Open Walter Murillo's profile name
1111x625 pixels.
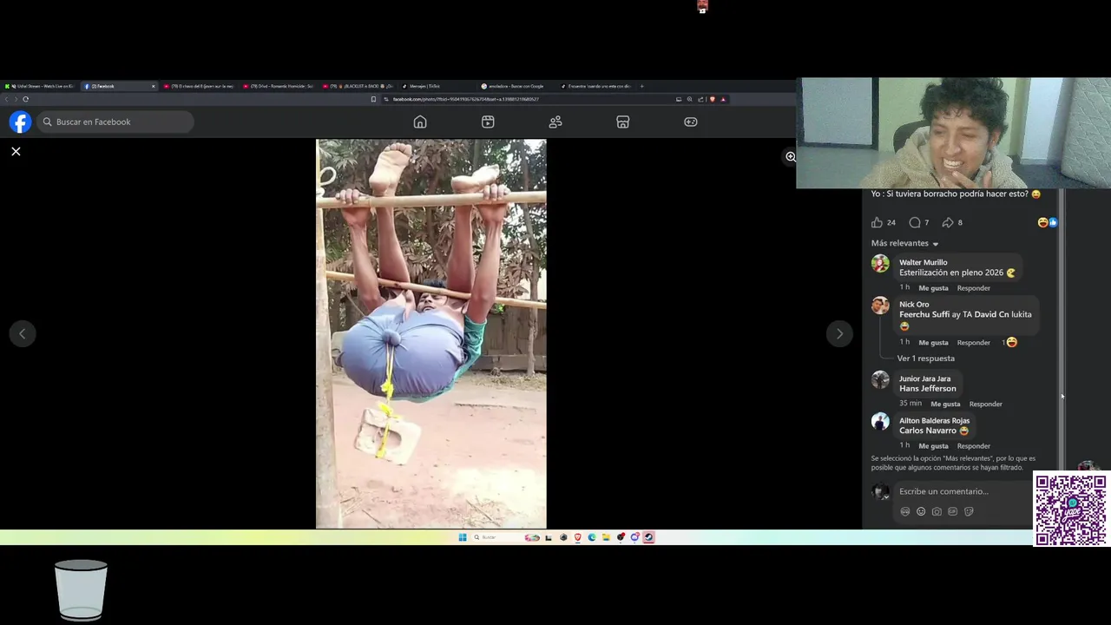(923, 262)
